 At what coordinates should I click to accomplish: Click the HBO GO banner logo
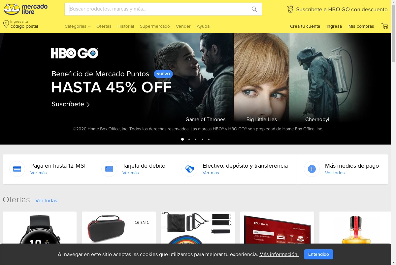(x=75, y=53)
